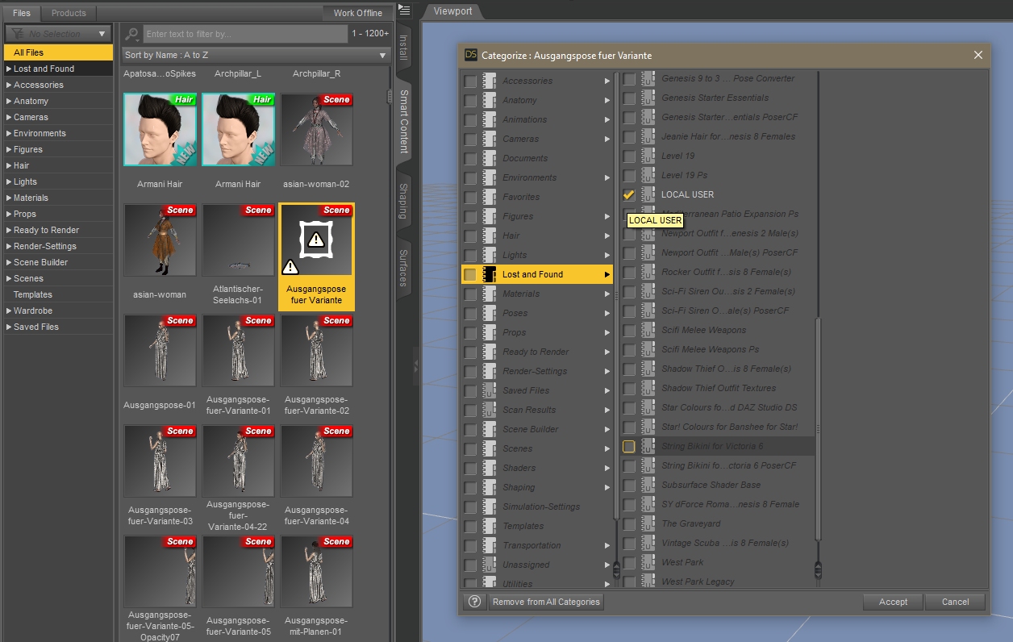This screenshot has height=642, width=1013.
Task: Click the product icon beside The Graveyard
Action: pos(648,523)
